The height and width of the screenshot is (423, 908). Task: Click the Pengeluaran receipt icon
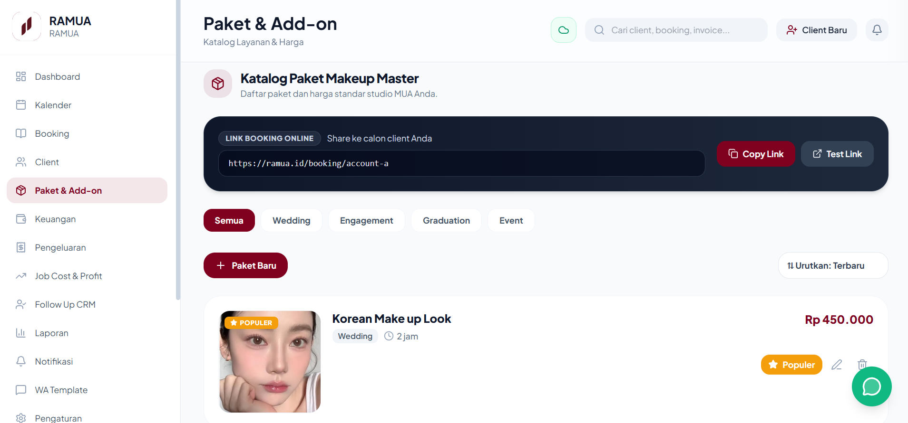(x=21, y=247)
